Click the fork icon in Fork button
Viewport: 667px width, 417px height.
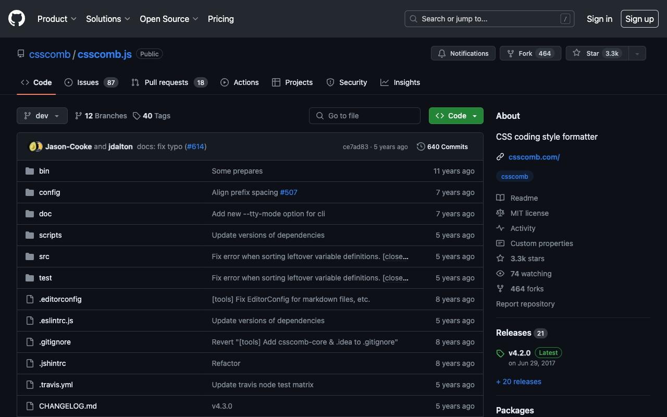pos(511,53)
